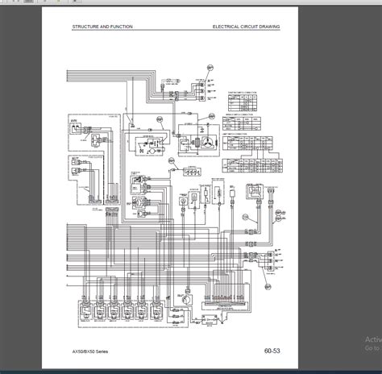The height and width of the screenshot is (374, 382).
Task: Click the 'STRUCTURE AND FUNCTION' page header
Action: tap(102, 27)
